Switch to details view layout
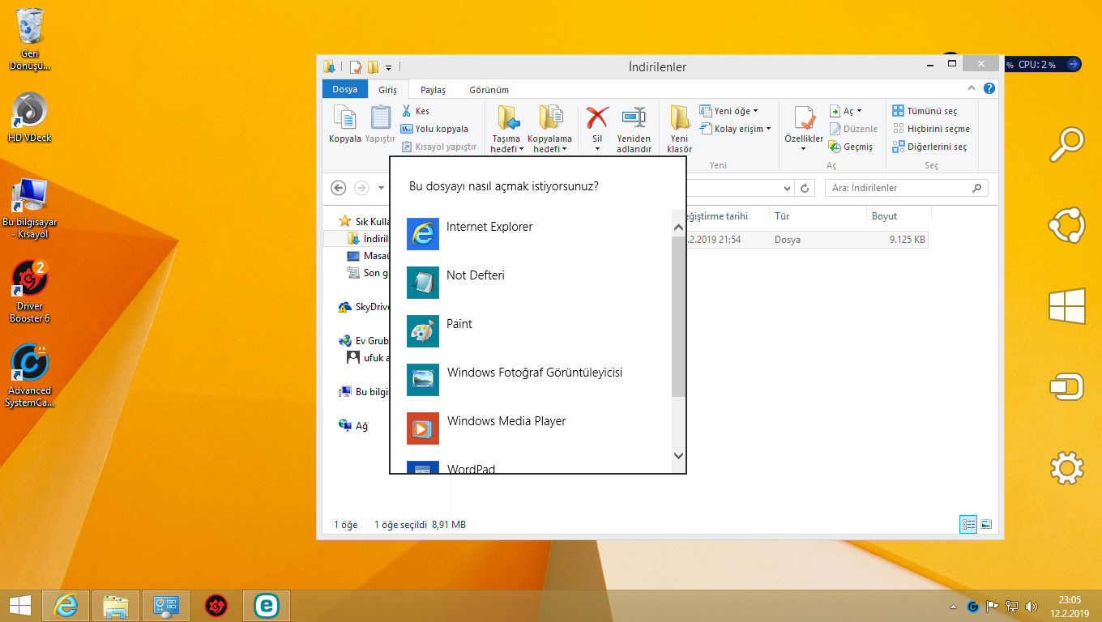This screenshot has width=1102, height=622. click(x=968, y=525)
